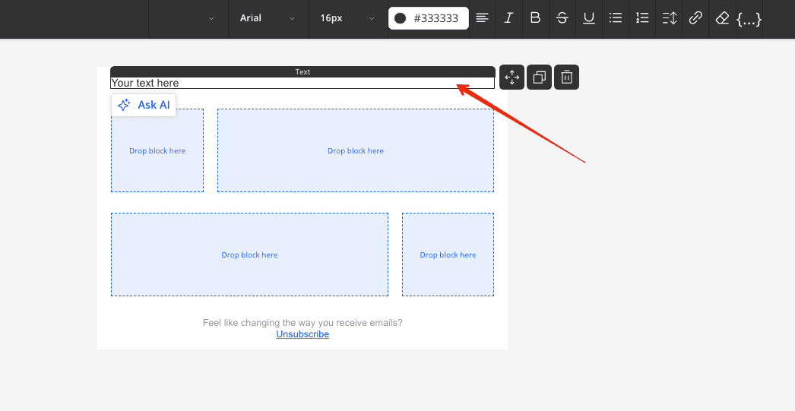Open the #333333 text color picker
This screenshot has height=411, width=795.
(x=429, y=18)
